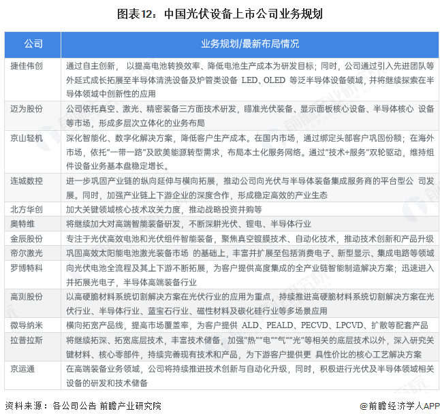Click the 金辰股份 row label
This screenshot has width=440, height=420.
27,238
